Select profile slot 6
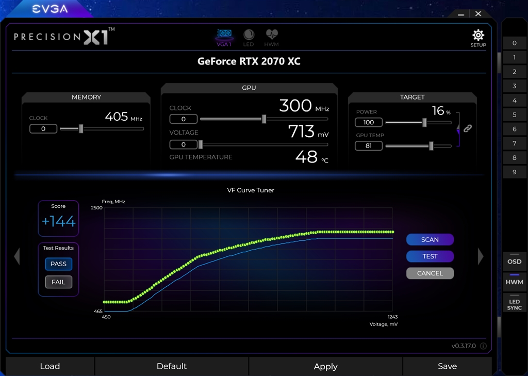Image resolution: width=528 pixels, height=376 pixels. click(x=514, y=129)
